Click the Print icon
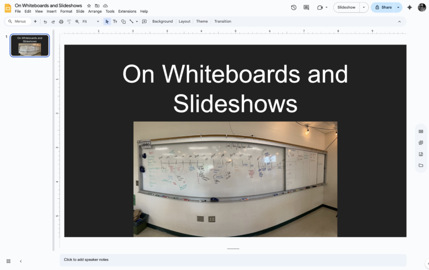This screenshot has height=270, width=429. point(61,22)
